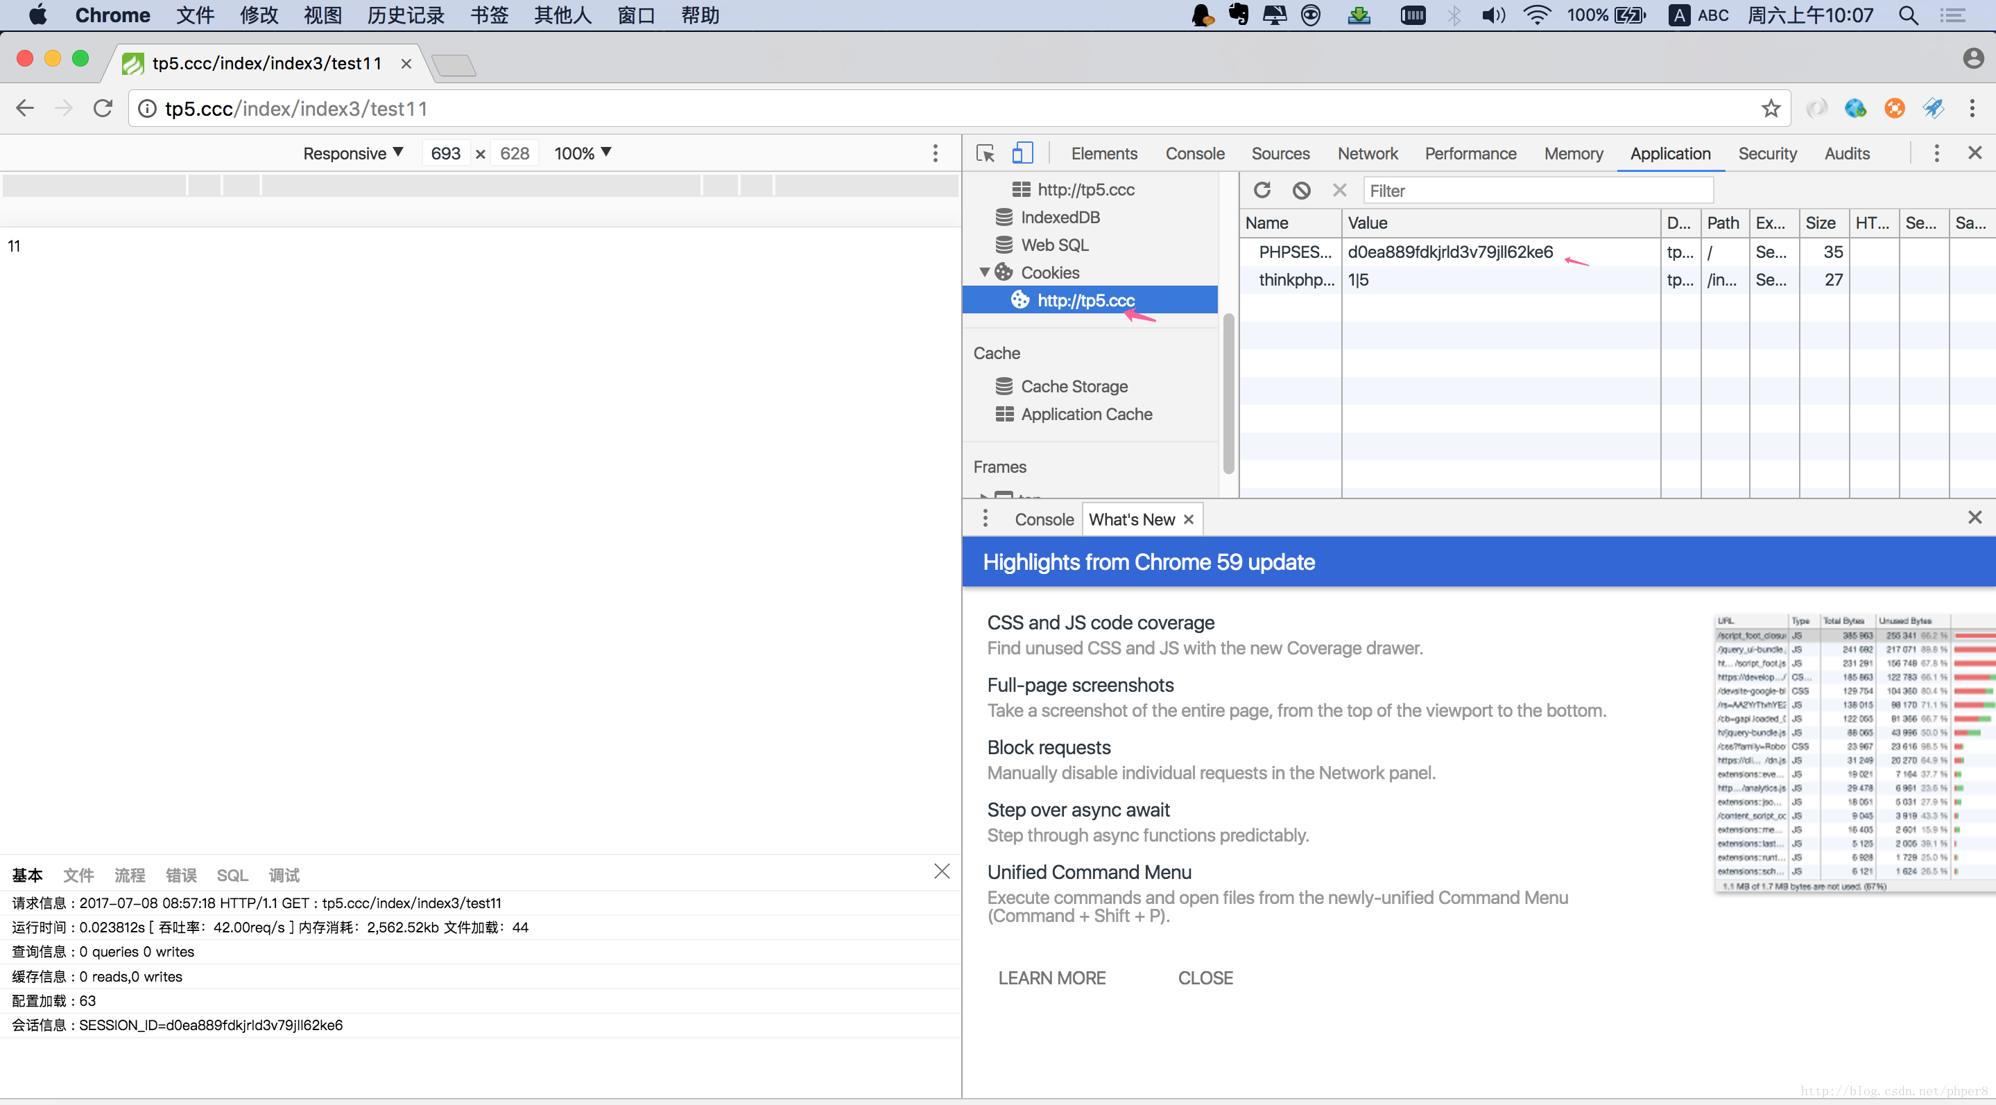The width and height of the screenshot is (1996, 1105).
Task: Click the inspect element icon
Action: (984, 153)
